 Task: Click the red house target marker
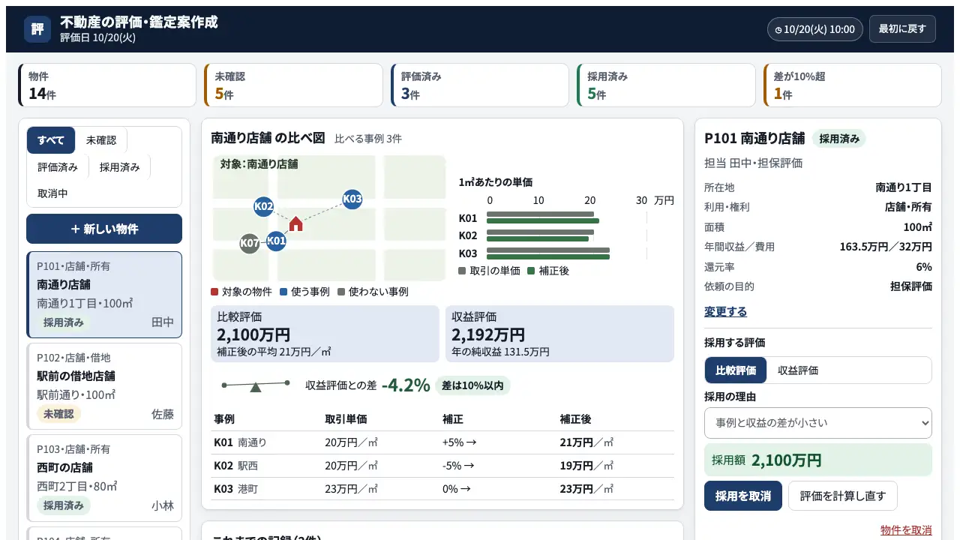pos(296,223)
